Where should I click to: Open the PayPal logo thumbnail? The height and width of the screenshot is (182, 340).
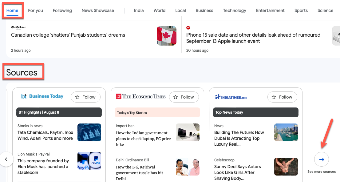[89, 161]
